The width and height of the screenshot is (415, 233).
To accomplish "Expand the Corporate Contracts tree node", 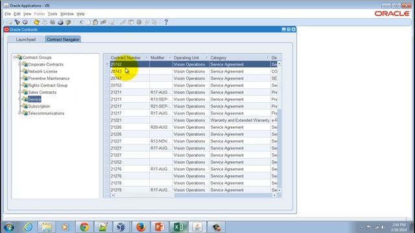I will 20,65.
